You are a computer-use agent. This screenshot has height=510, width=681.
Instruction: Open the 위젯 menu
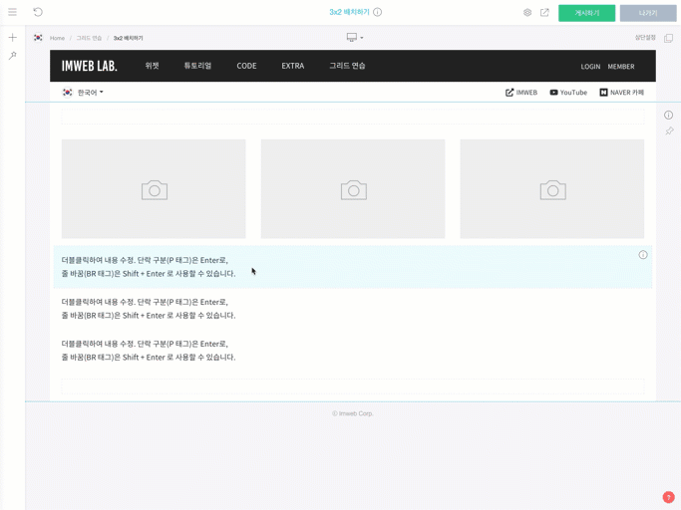pos(152,66)
